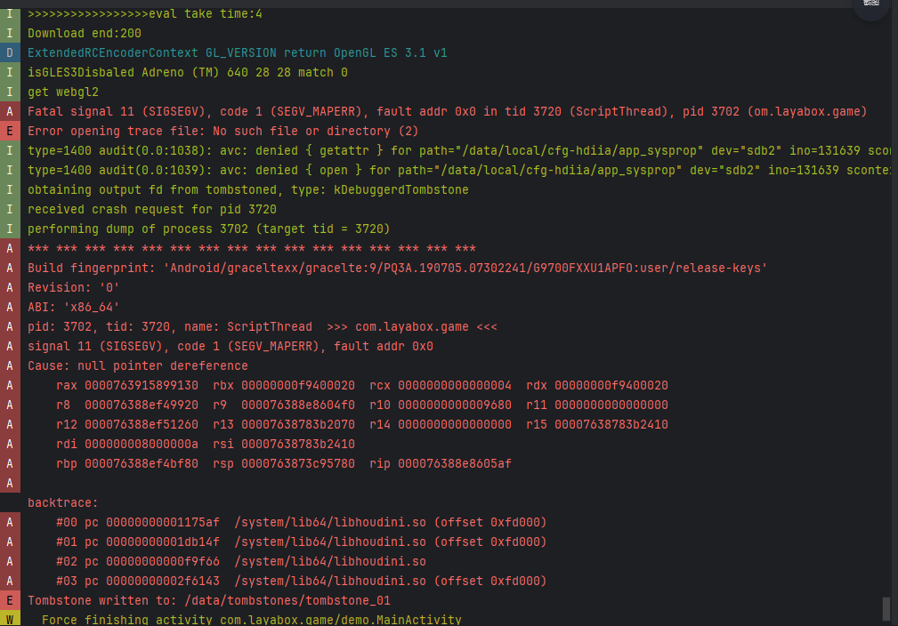Click the I badge beside "Download end:200"
This screenshot has width=898, height=626.
click(9, 33)
